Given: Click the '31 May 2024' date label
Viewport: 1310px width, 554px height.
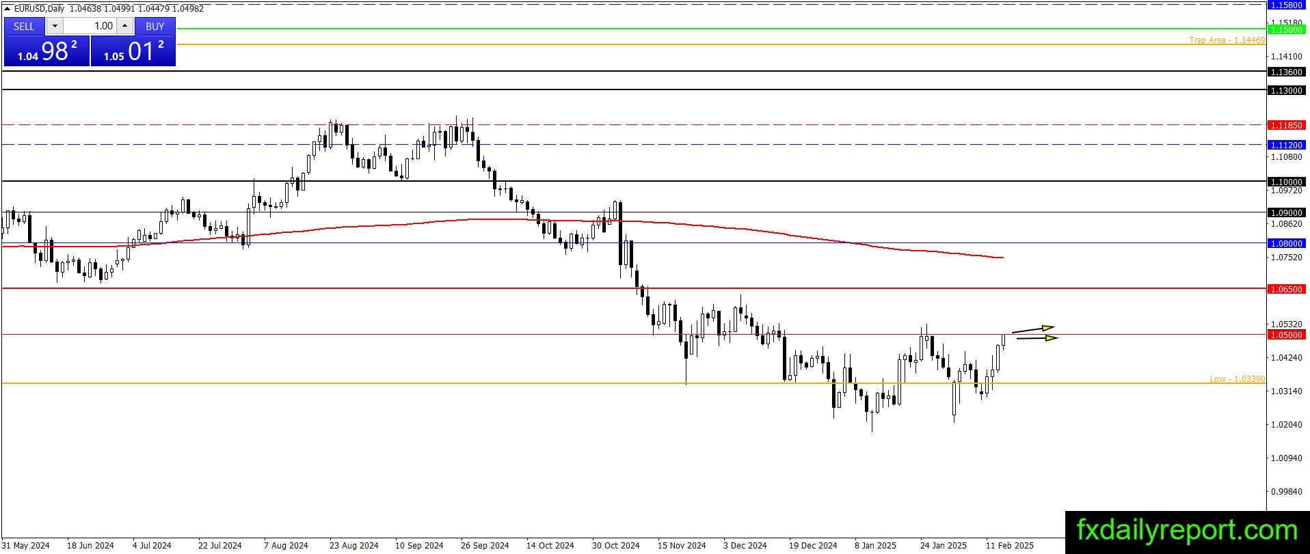Looking at the screenshot, I should tap(26, 546).
